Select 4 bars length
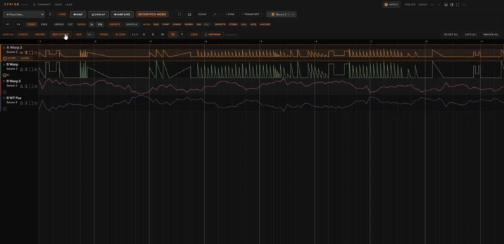This screenshot has height=244, width=504. (x=144, y=34)
